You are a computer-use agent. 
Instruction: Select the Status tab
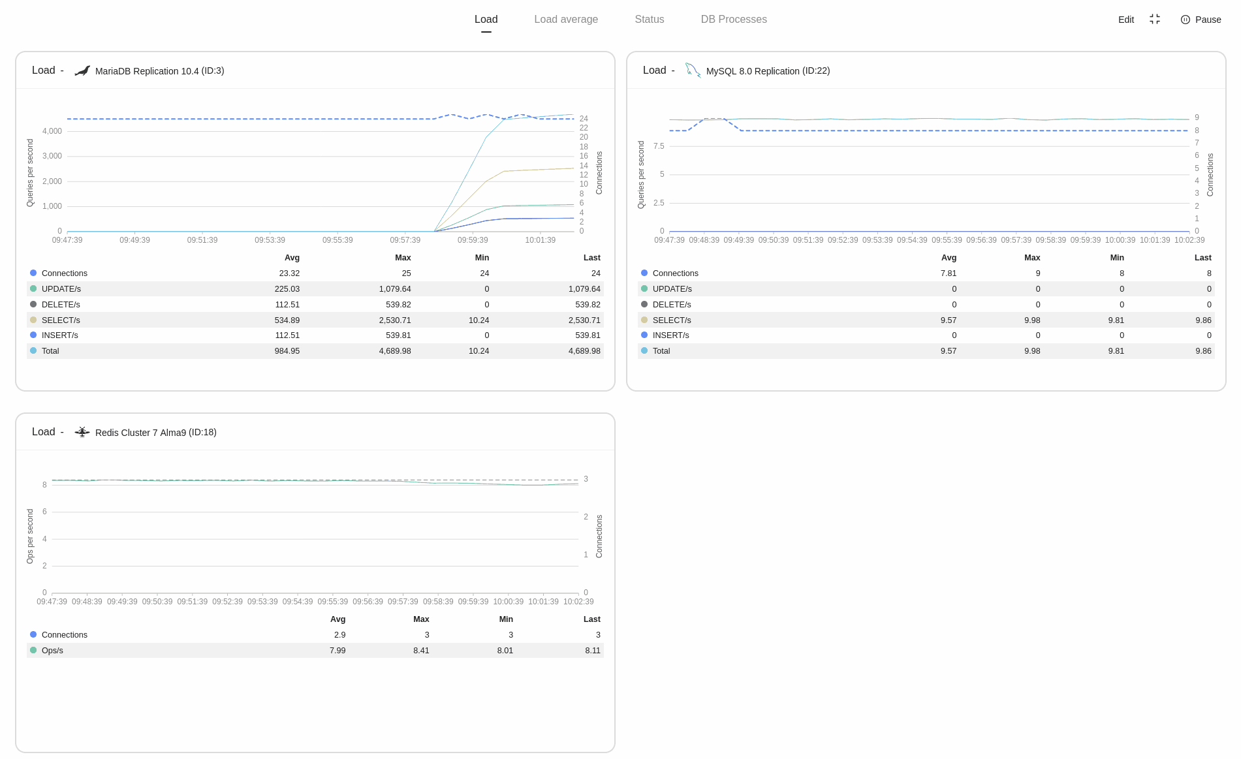(649, 19)
